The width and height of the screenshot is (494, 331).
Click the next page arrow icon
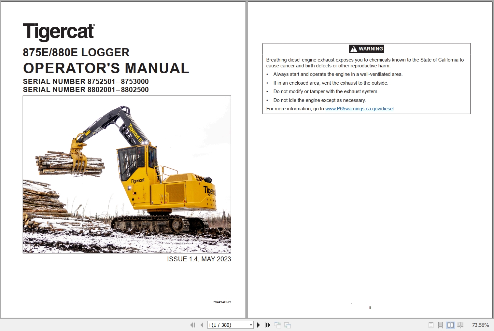pos(258,325)
